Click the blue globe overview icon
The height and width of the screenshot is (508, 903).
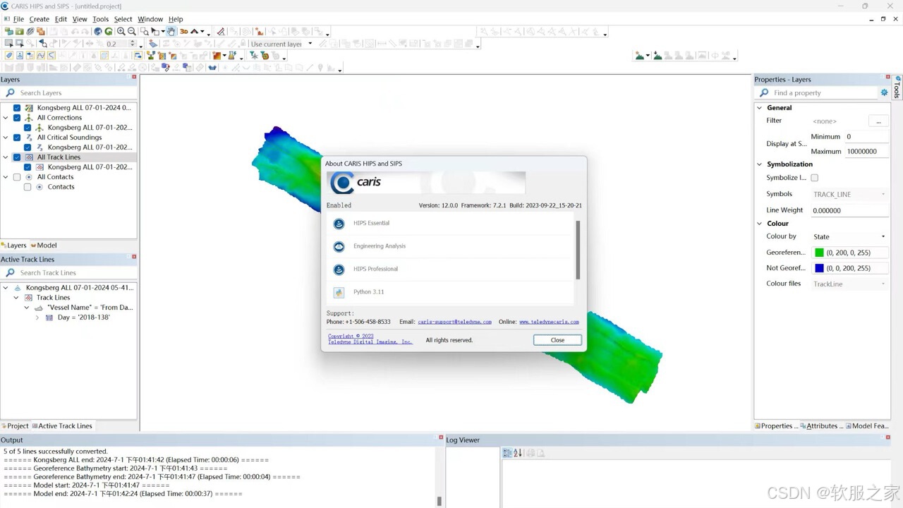point(98,31)
